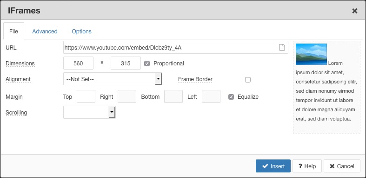Close the IFrames dialog with X
Image resolution: width=366 pixels, height=178 pixels.
354,11
